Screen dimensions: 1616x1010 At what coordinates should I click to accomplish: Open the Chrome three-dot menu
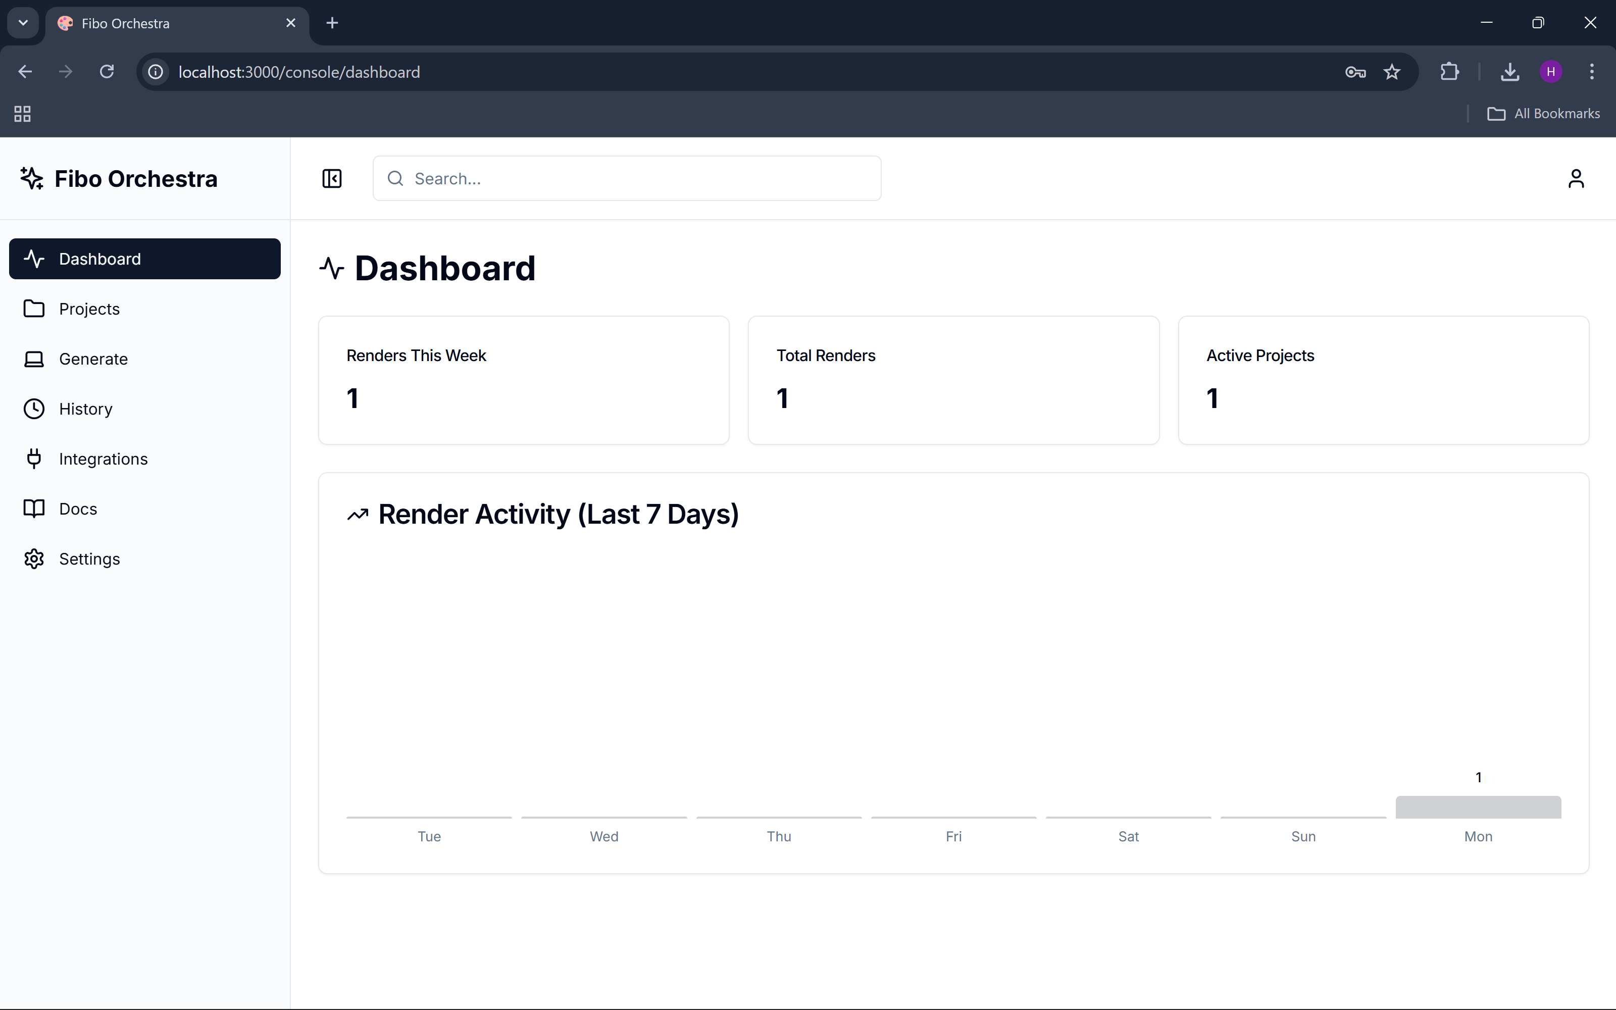pos(1591,72)
